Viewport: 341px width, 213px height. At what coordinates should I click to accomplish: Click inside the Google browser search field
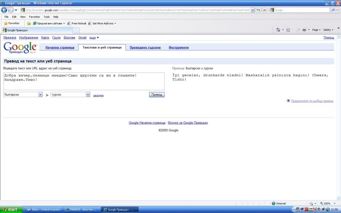pos(302,10)
